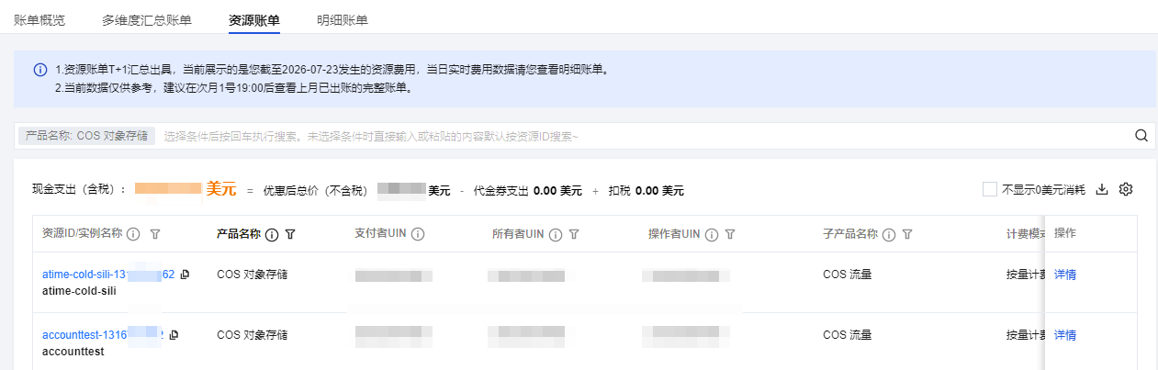Enable the 不显示0美元消耗 checkbox
The width and height of the screenshot is (1158, 370).
990,190
